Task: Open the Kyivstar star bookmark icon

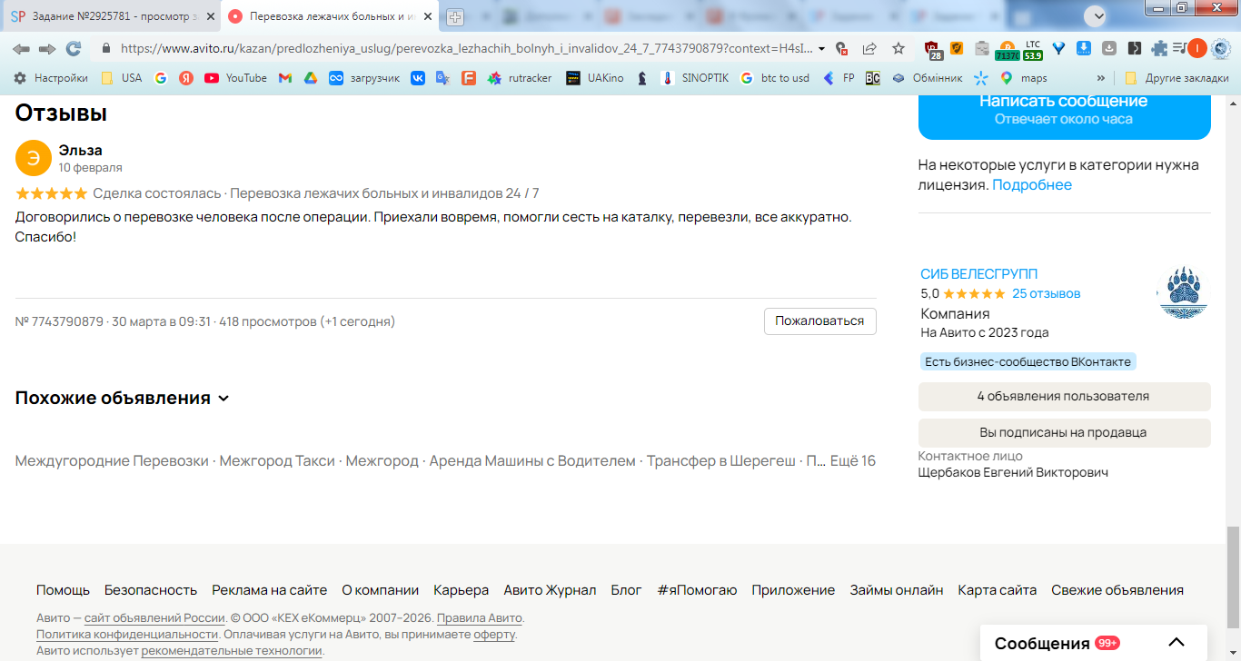Action: point(980,78)
